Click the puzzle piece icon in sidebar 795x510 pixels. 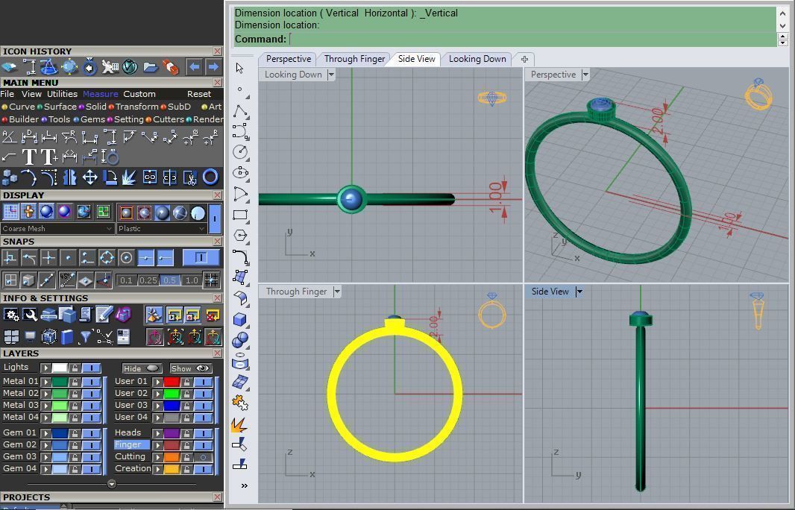[240, 403]
